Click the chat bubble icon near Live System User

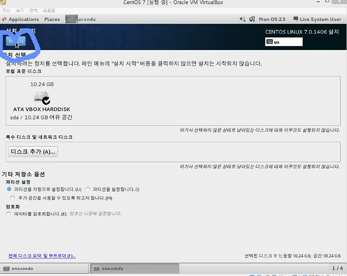295,19
